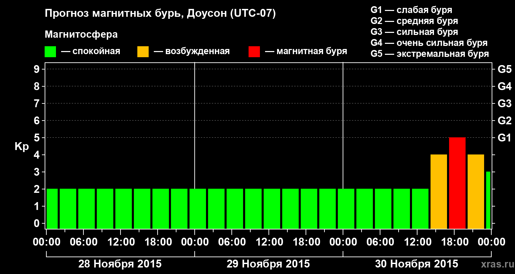
Task: Click the '29 Ноября 2015' date label
Action: pos(268,264)
